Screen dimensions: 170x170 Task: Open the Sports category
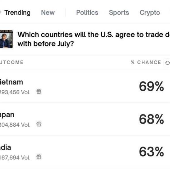(x=119, y=12)
